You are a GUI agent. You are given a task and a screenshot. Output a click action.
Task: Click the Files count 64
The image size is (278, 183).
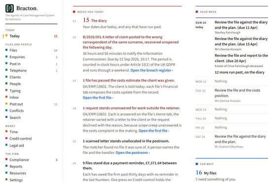56,51
